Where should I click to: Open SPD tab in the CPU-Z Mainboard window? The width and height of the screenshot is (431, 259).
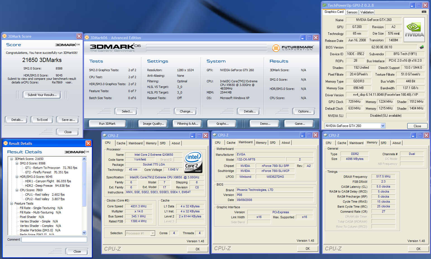click(273, 143)
